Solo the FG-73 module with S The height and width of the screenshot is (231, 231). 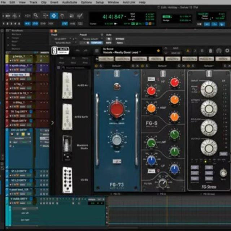pyautogui.click(x=101, y=66)
